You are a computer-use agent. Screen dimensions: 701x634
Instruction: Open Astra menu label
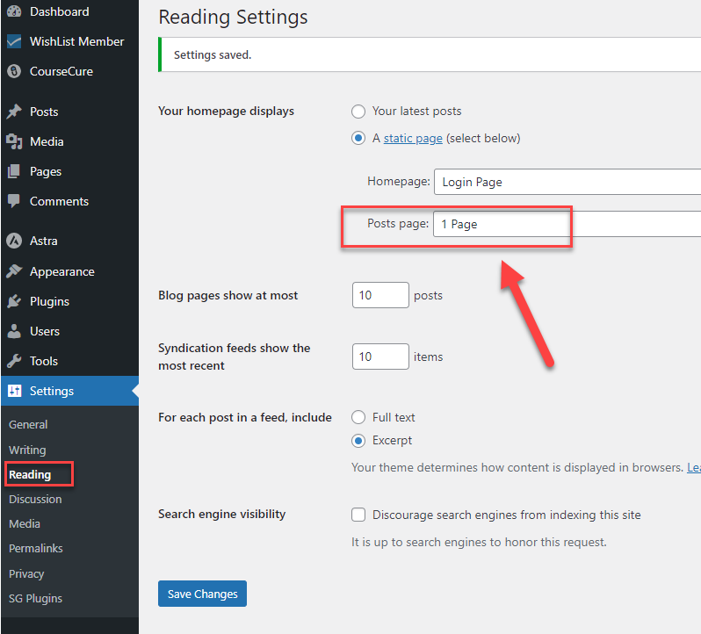click(x=43, y=241)
